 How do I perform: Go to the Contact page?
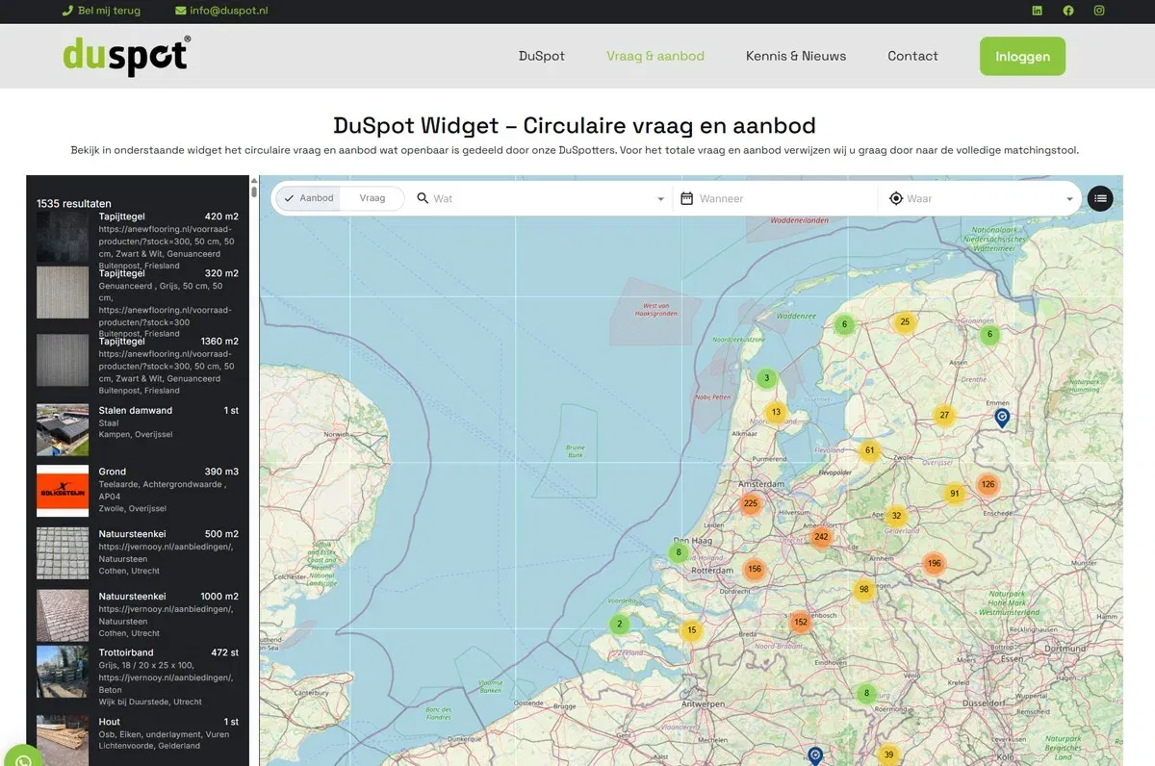point(912,56)
